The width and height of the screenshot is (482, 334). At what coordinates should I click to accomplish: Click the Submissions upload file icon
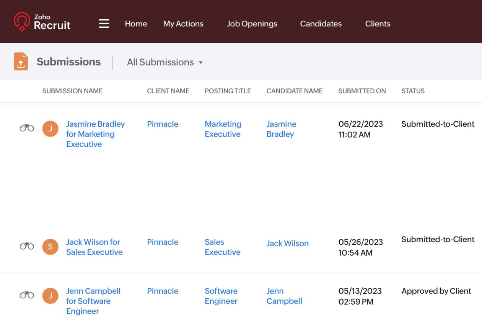click(21, 62)
